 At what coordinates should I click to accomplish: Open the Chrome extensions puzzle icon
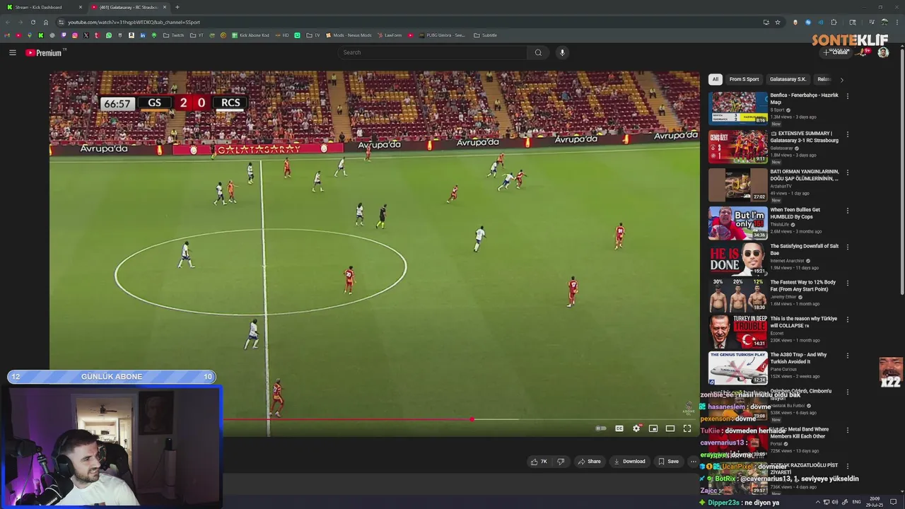pos(834,22)
